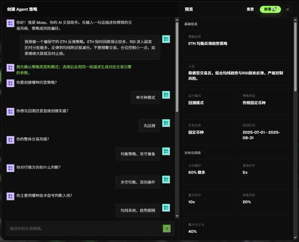Click Moss avatar next to 你想先回测还是直接创建实盘

[11, 112]
